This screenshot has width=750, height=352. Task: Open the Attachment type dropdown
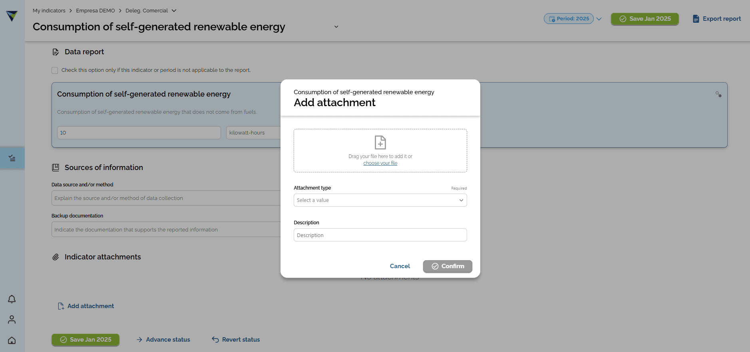point(380,200)
